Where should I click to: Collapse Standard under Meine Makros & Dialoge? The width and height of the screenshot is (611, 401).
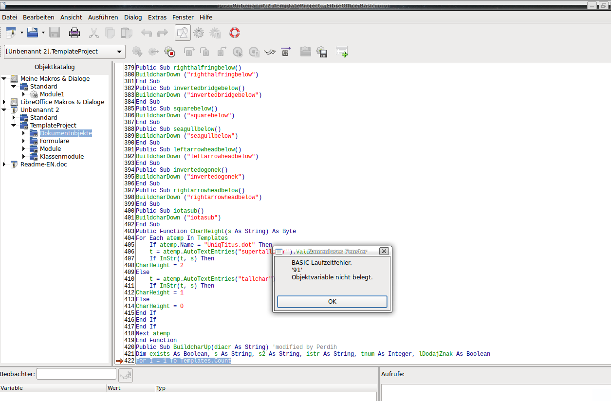[x=14, y=86]
